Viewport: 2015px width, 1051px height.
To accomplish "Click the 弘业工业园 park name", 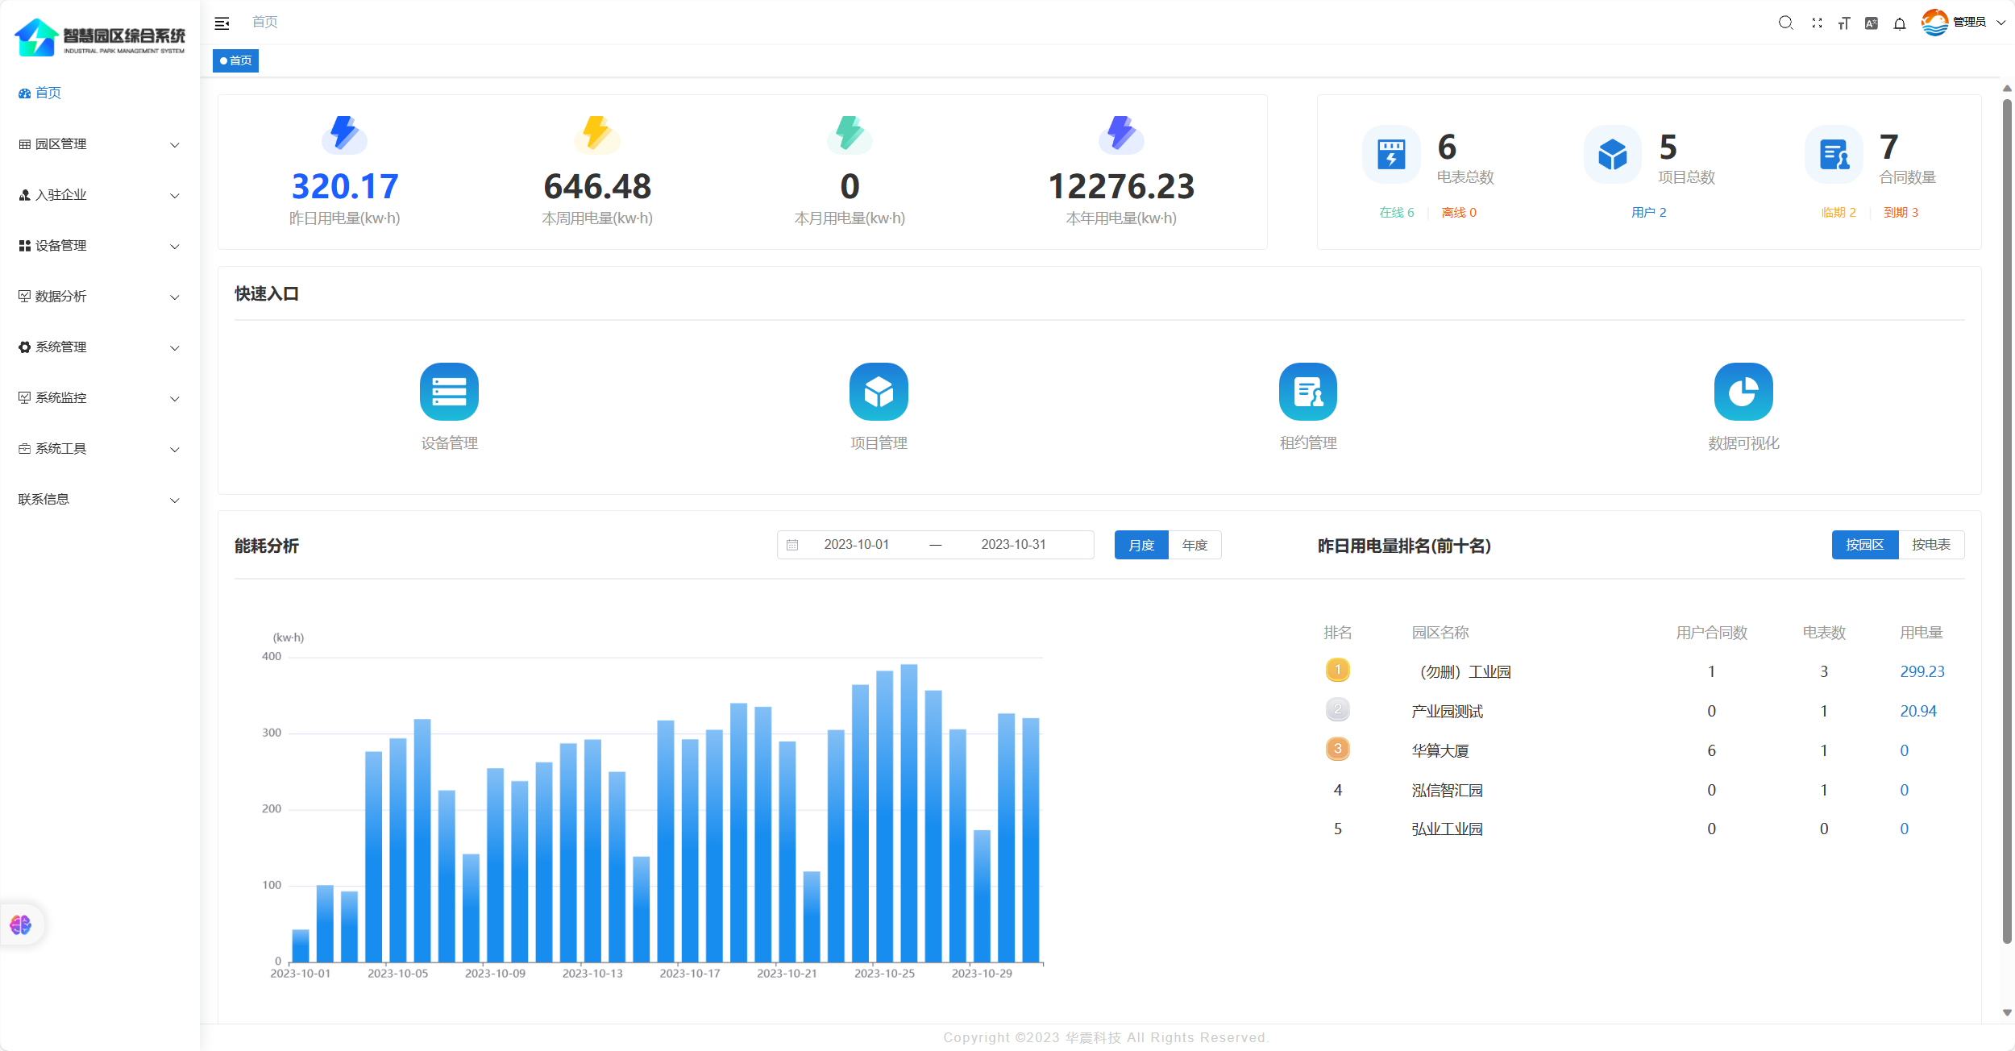I will click(x=1448, y=829).
